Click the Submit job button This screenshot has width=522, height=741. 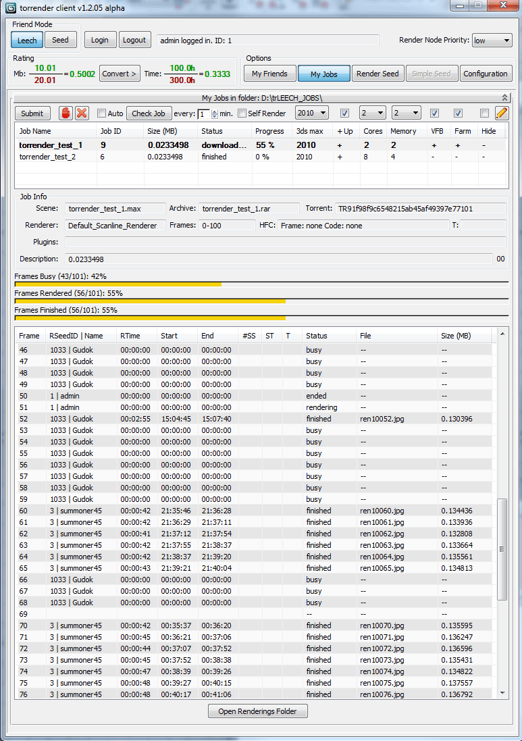(32, 113)
